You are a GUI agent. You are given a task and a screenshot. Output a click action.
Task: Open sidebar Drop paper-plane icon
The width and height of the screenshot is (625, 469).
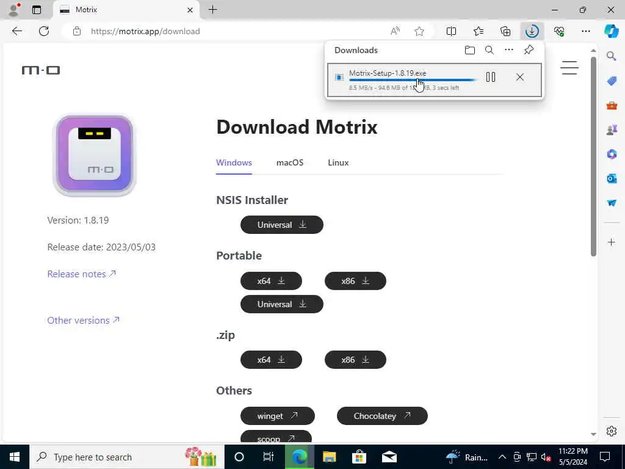click(612, 203)
